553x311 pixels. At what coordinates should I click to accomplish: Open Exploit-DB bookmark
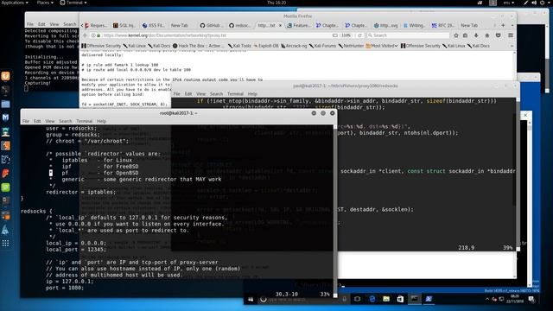265,46
